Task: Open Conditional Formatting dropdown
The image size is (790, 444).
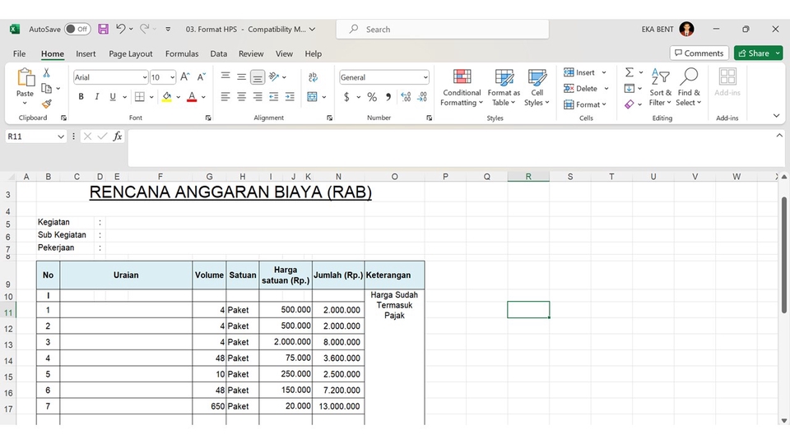Action: click(461, 88)
